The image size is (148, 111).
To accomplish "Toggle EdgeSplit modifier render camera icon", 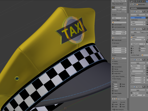I will [x=144, y=87].
